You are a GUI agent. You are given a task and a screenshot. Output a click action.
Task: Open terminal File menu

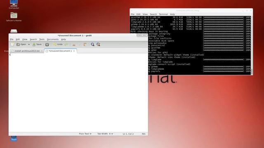132,14
